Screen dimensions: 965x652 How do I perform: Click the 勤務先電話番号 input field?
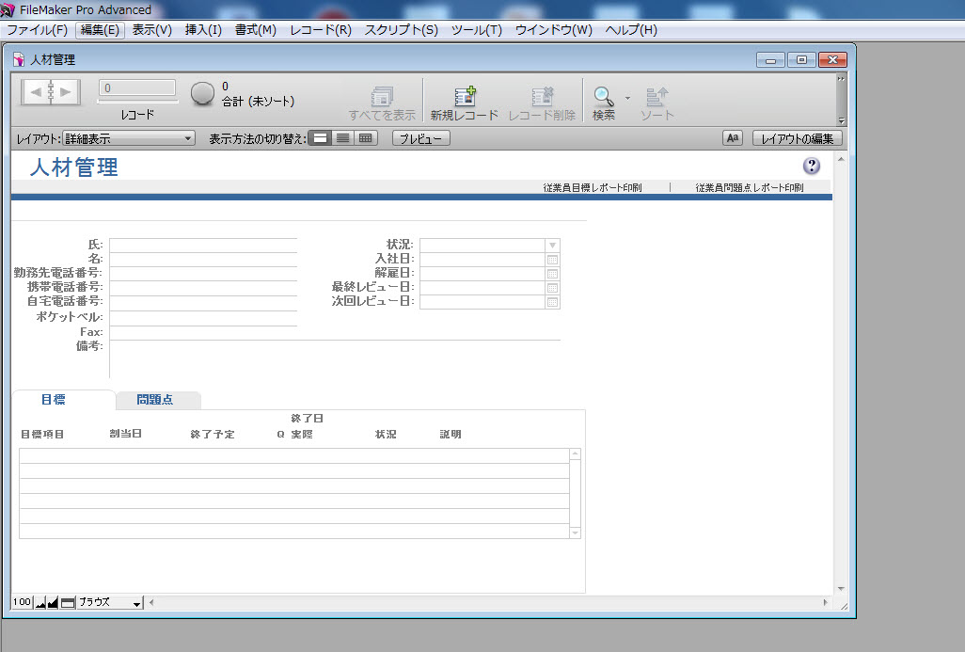(x=203, y=274)
